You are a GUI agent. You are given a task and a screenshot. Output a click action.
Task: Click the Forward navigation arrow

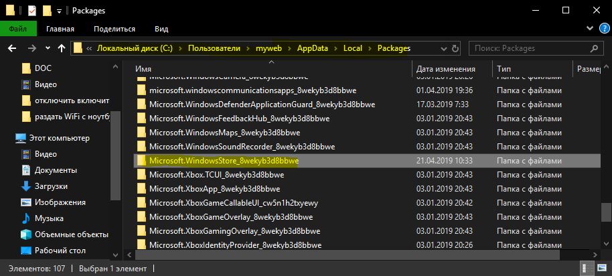[32, 48]
